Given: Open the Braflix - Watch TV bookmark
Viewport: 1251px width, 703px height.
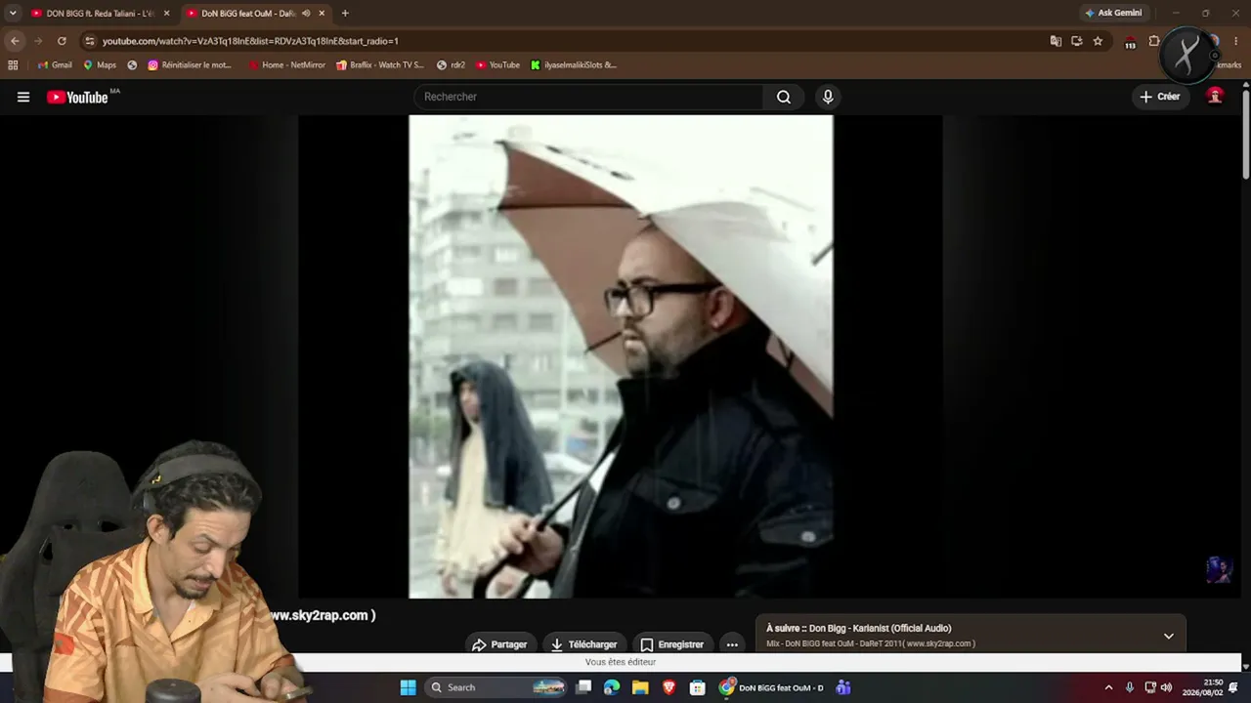Looking at the screenshot, I should tap(380, 65).
